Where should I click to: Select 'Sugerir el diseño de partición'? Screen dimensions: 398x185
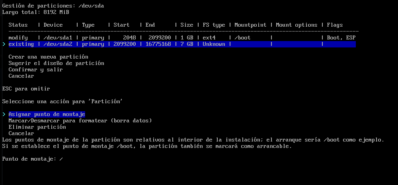(x=56, y=63)
